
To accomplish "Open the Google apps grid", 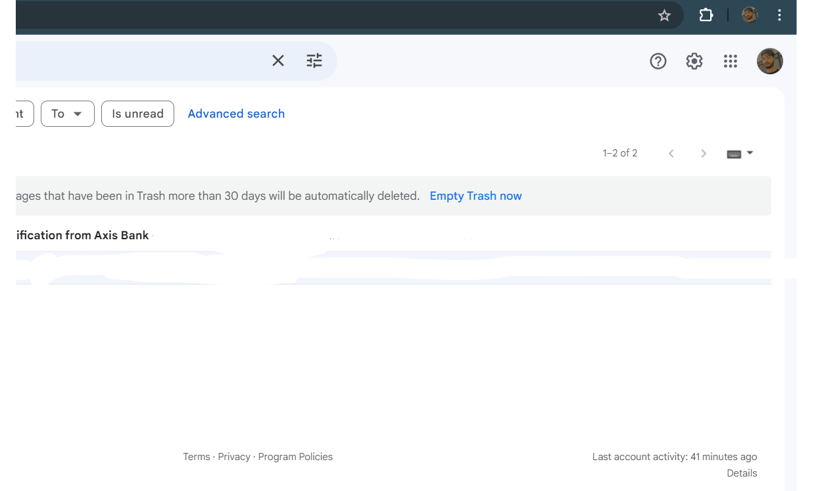I will tap(730, 60).
